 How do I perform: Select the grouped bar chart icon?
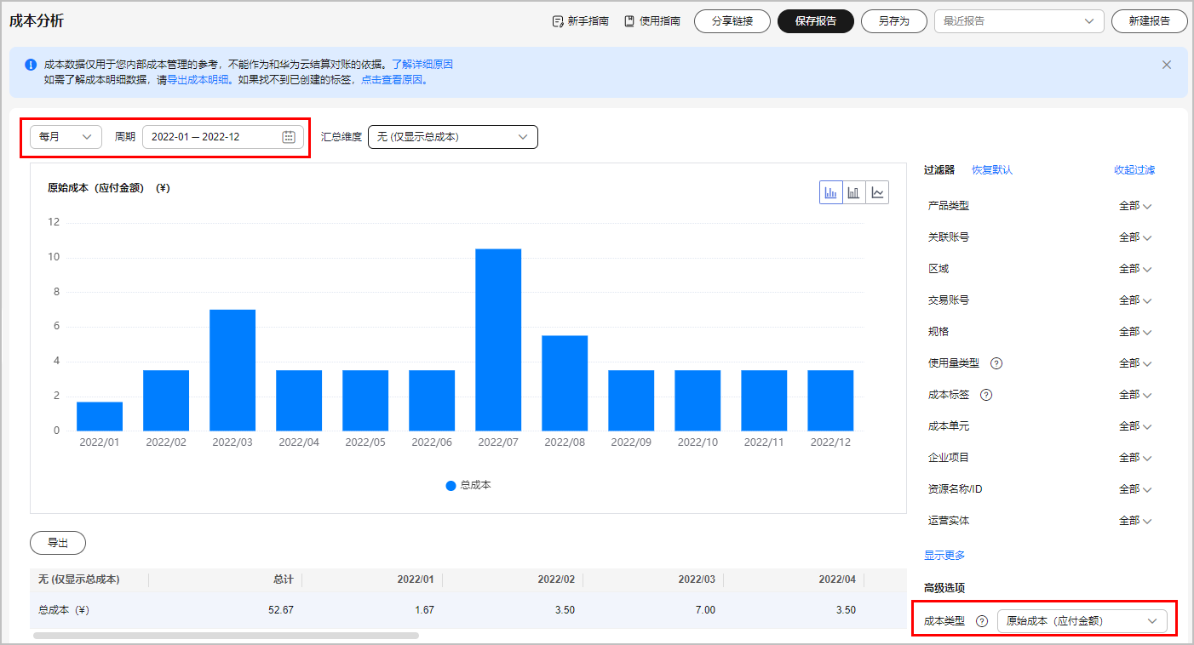coord(831,192)
